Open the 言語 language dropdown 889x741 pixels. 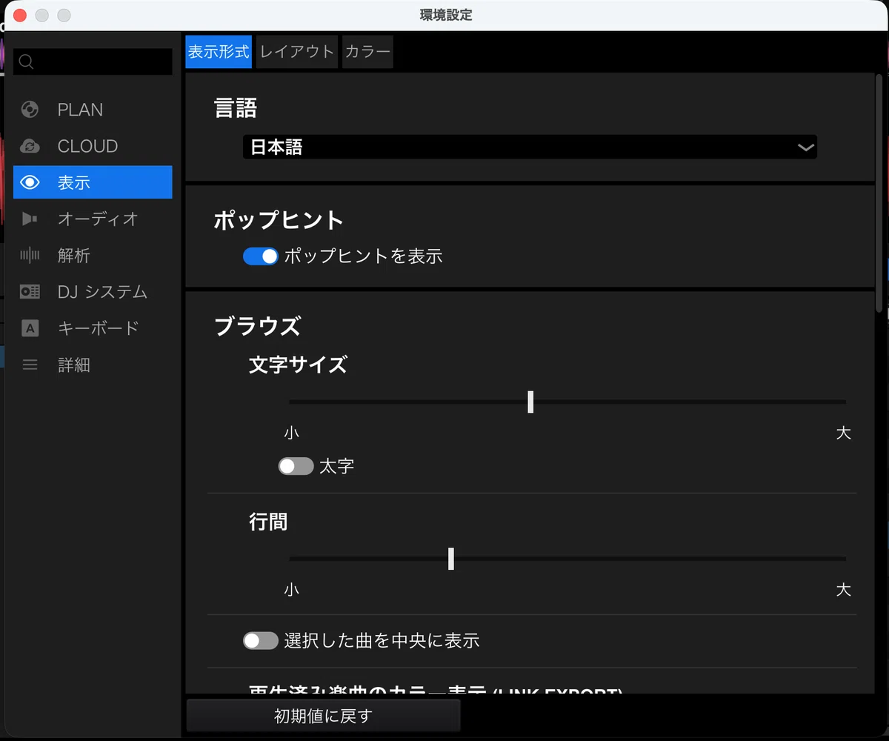[530, 147]
